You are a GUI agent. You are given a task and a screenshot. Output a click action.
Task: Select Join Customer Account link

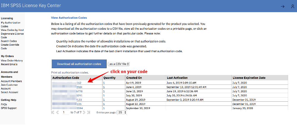pos(9,87)
